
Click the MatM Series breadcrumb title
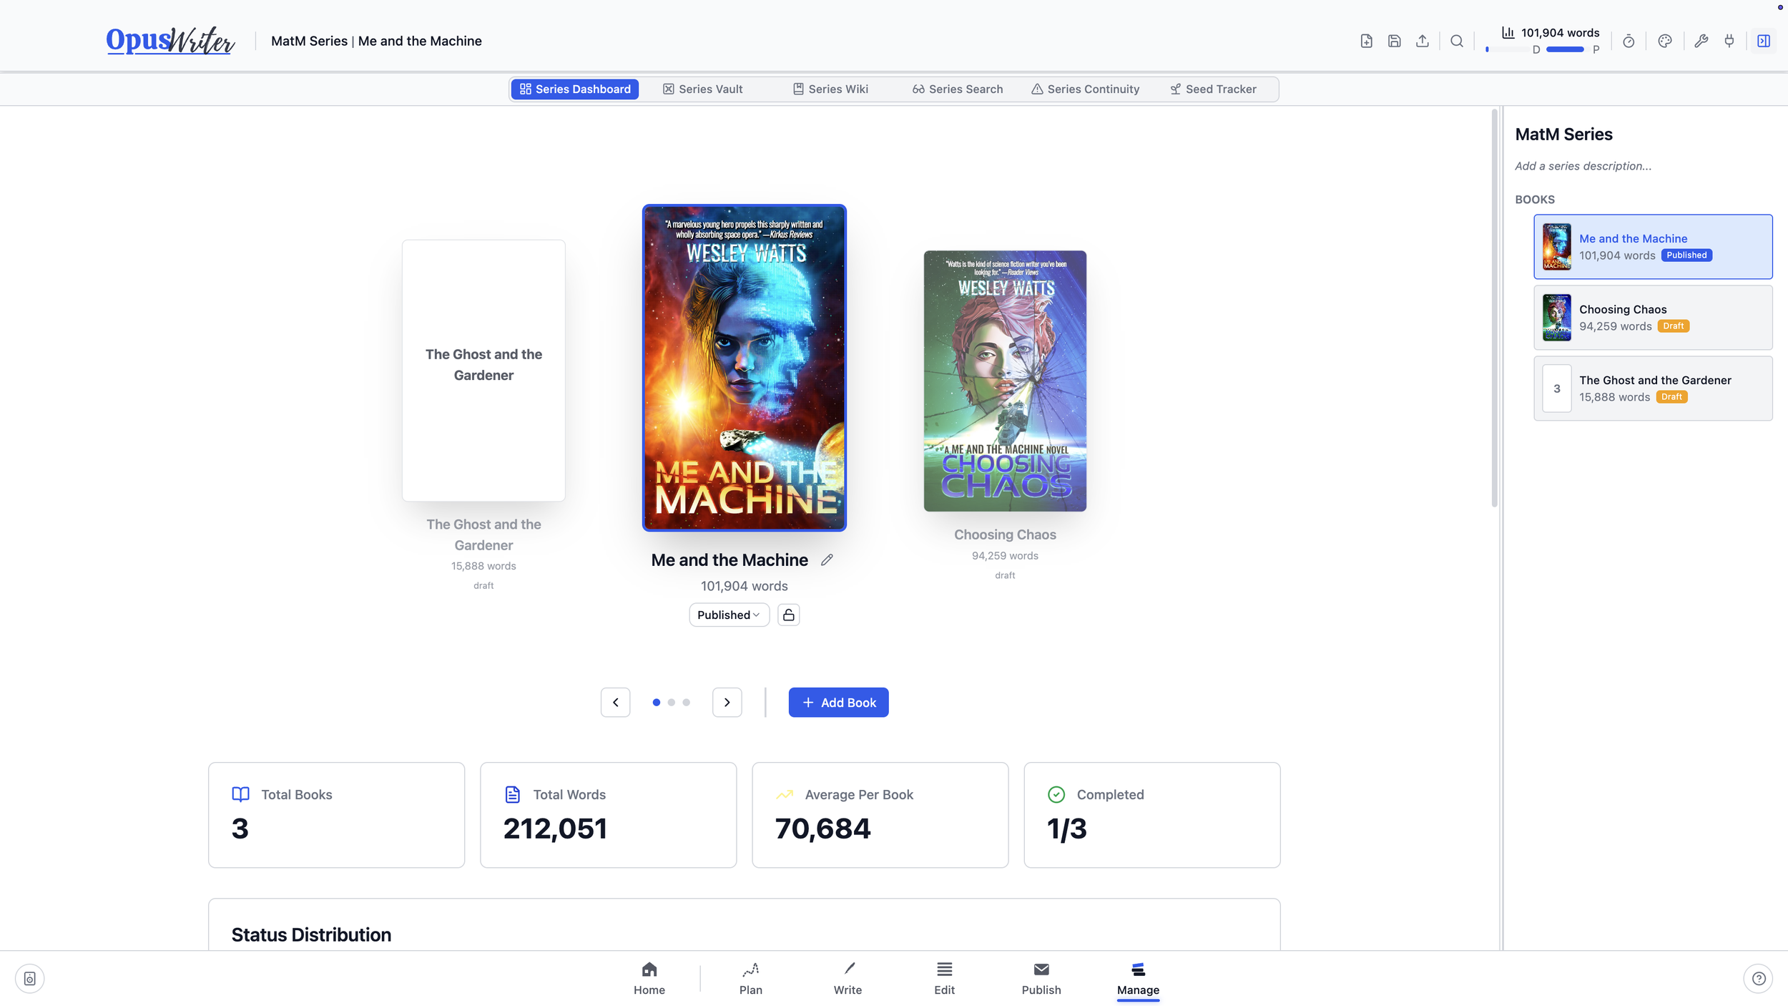tap(309, 41)
